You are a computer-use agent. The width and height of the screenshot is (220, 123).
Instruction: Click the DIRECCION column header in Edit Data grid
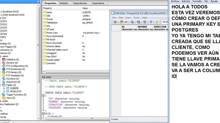coord(161,28)
